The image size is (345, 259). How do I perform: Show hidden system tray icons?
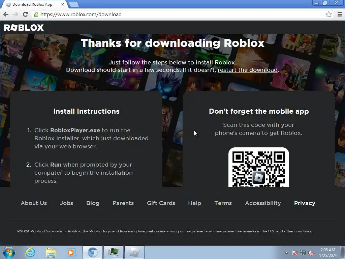pyautogui.click(x=286, y=253)
